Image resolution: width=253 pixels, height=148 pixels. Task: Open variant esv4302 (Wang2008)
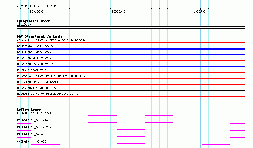point(32,70)
